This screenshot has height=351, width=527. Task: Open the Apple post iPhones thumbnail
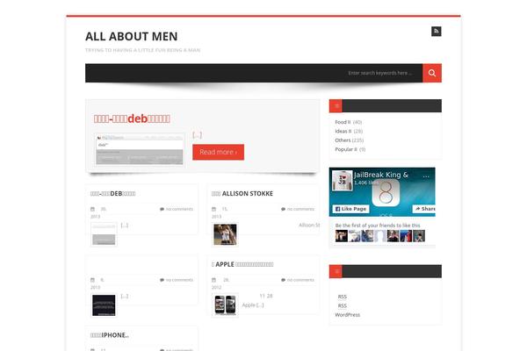click(225, 305)
